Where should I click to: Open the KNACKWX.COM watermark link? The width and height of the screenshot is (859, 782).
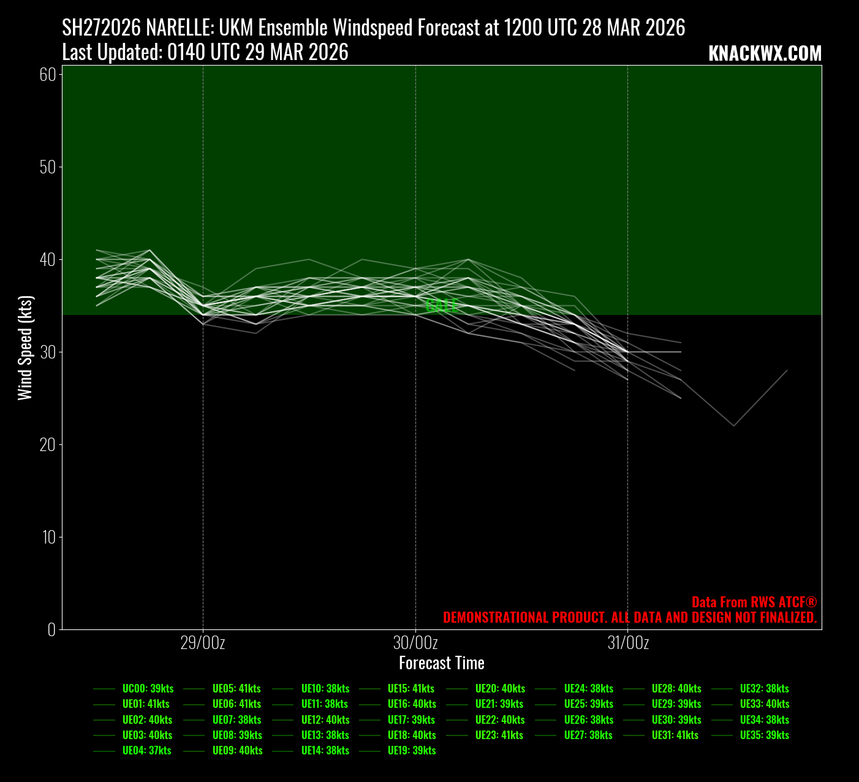pyautogui.click(x=765, y=54)
